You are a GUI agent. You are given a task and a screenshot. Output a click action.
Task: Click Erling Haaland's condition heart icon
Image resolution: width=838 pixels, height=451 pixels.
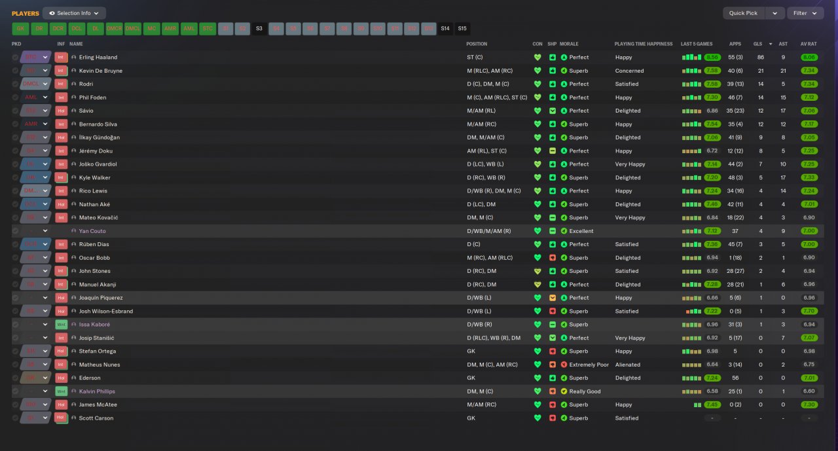537,58
